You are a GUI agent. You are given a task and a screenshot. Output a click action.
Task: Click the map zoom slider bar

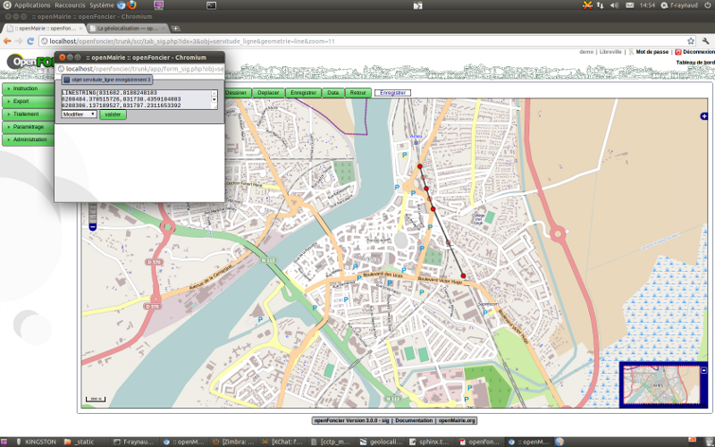tap(91, 213)
